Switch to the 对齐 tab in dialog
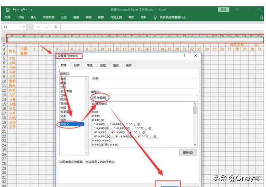This screenshot has width=266, height=187. pyautogui.click(x=77, y=66)
